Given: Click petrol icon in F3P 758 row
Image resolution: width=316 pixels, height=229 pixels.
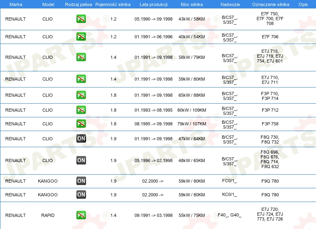Looking at the screenshot, I should tap(81, 124).
